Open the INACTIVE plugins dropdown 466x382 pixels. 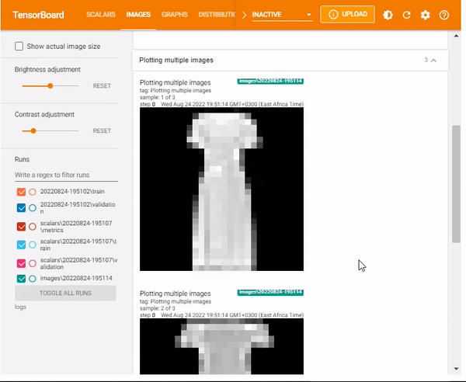click(x=282, y=15)
